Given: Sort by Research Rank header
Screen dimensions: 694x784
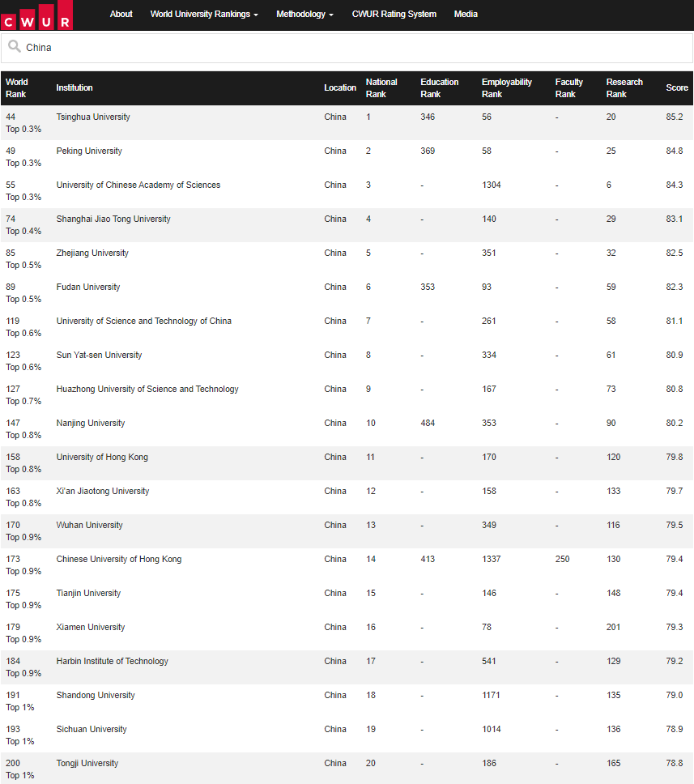Looking at the screenshot, I should tap(624, 88).
